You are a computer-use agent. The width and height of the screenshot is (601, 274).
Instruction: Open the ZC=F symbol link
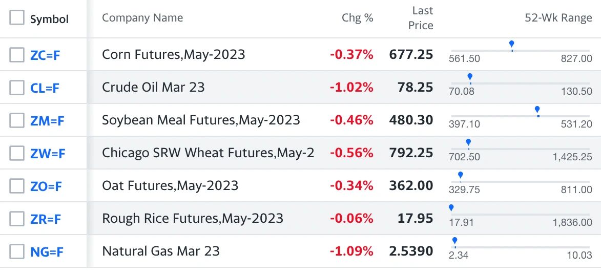point(45,55)
